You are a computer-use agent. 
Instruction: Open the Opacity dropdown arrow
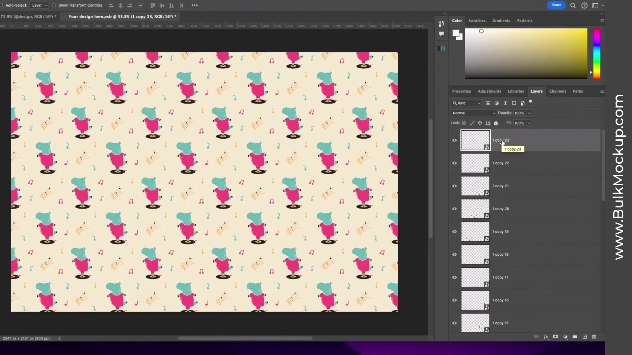[x=529, y=113]
